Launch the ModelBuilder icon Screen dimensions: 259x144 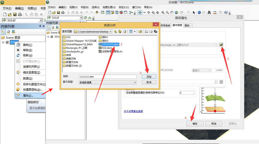tap(131, 12)
